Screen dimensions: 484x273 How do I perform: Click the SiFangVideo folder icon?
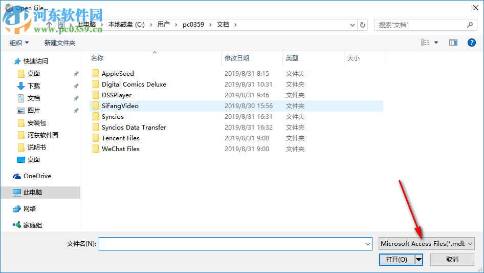click(96, 106)
